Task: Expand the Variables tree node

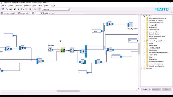Action: pos(142,68)
